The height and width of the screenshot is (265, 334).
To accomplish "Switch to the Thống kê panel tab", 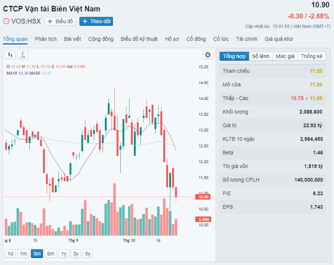I will [312, 56].
